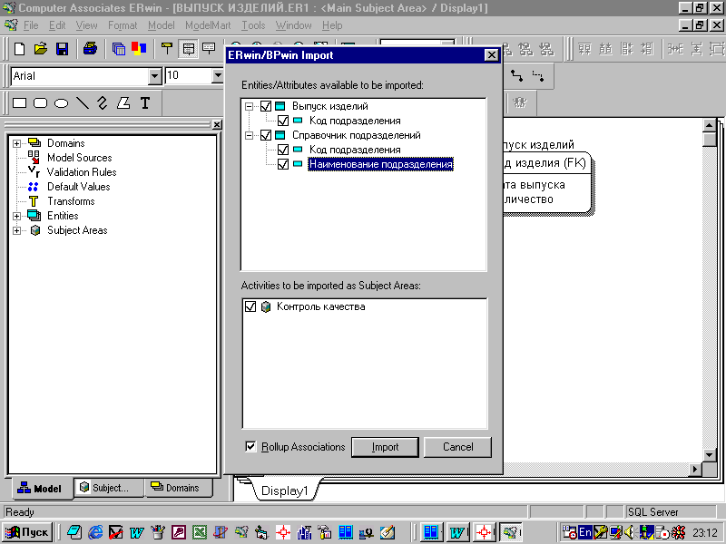Image resolution: width=726 pixels, height=544 pixels.
Task: Click the diagram vertical scrollbar down arrow
Action: pyautogui.click(x=709, y=455)
